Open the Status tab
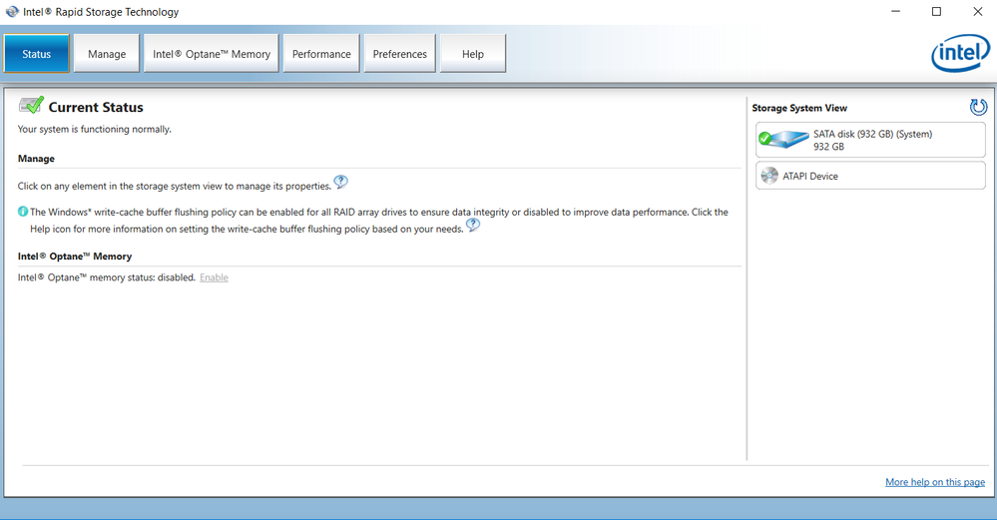This screenshot has height=520, width=997. 36,54
